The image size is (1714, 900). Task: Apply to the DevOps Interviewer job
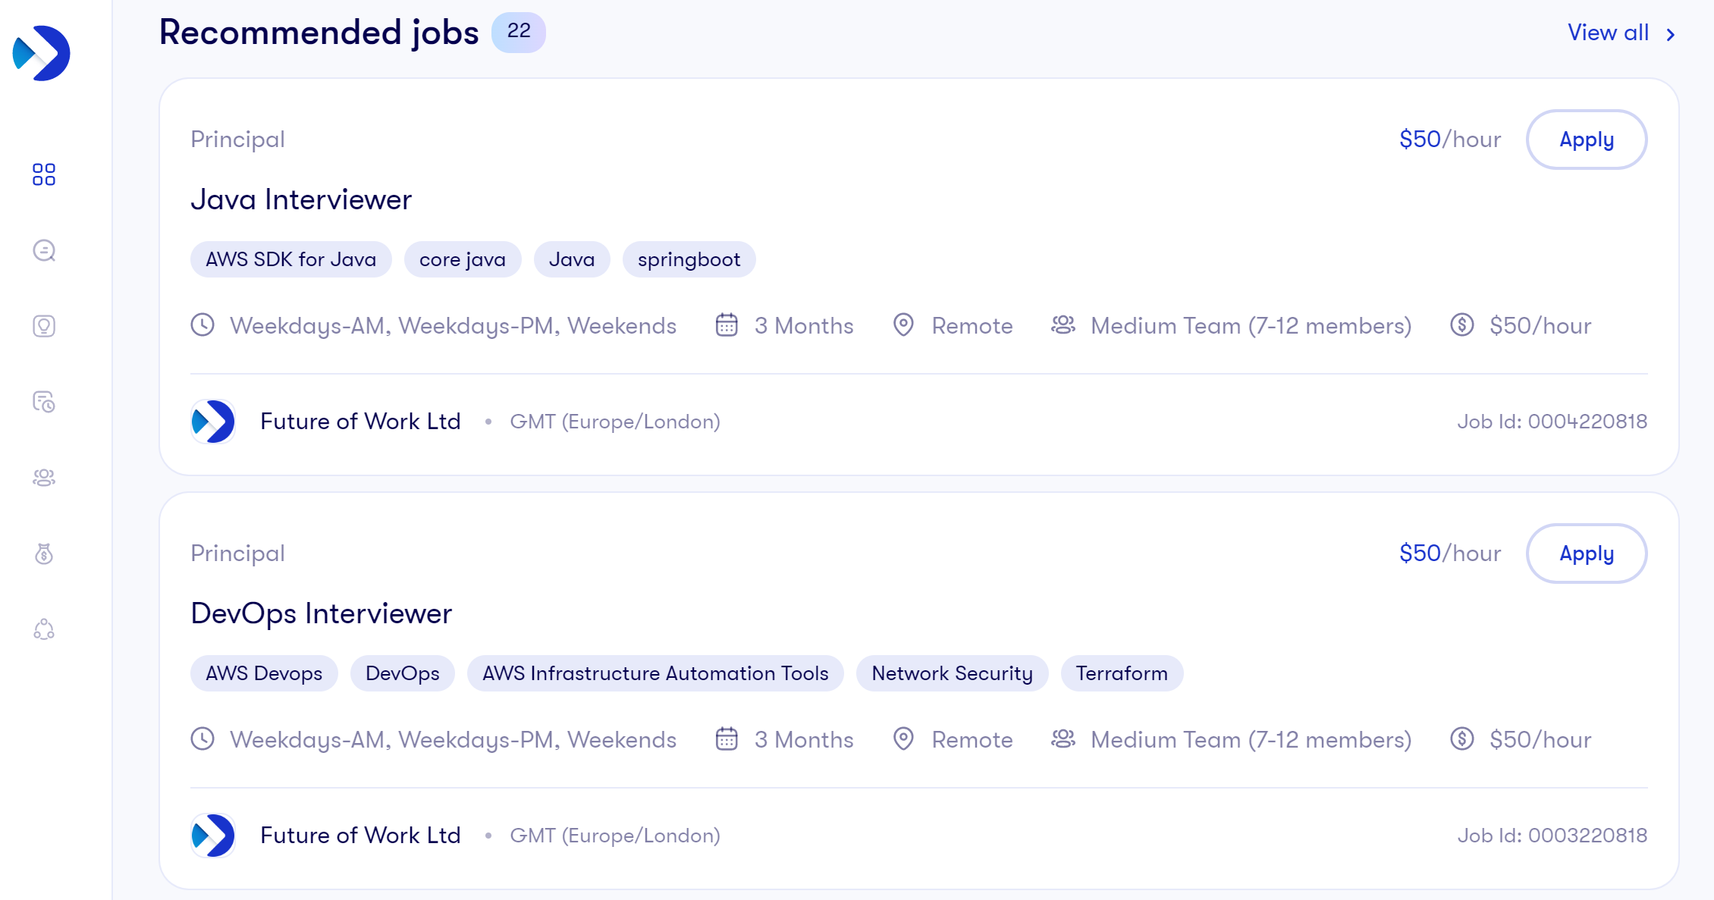pyautogui.click(x=1586, y=554)
